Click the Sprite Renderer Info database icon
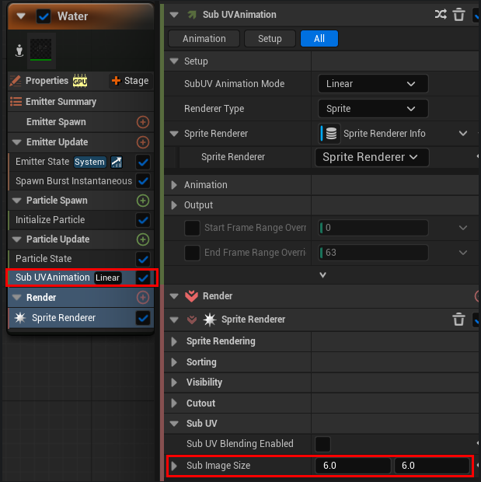 331,134
